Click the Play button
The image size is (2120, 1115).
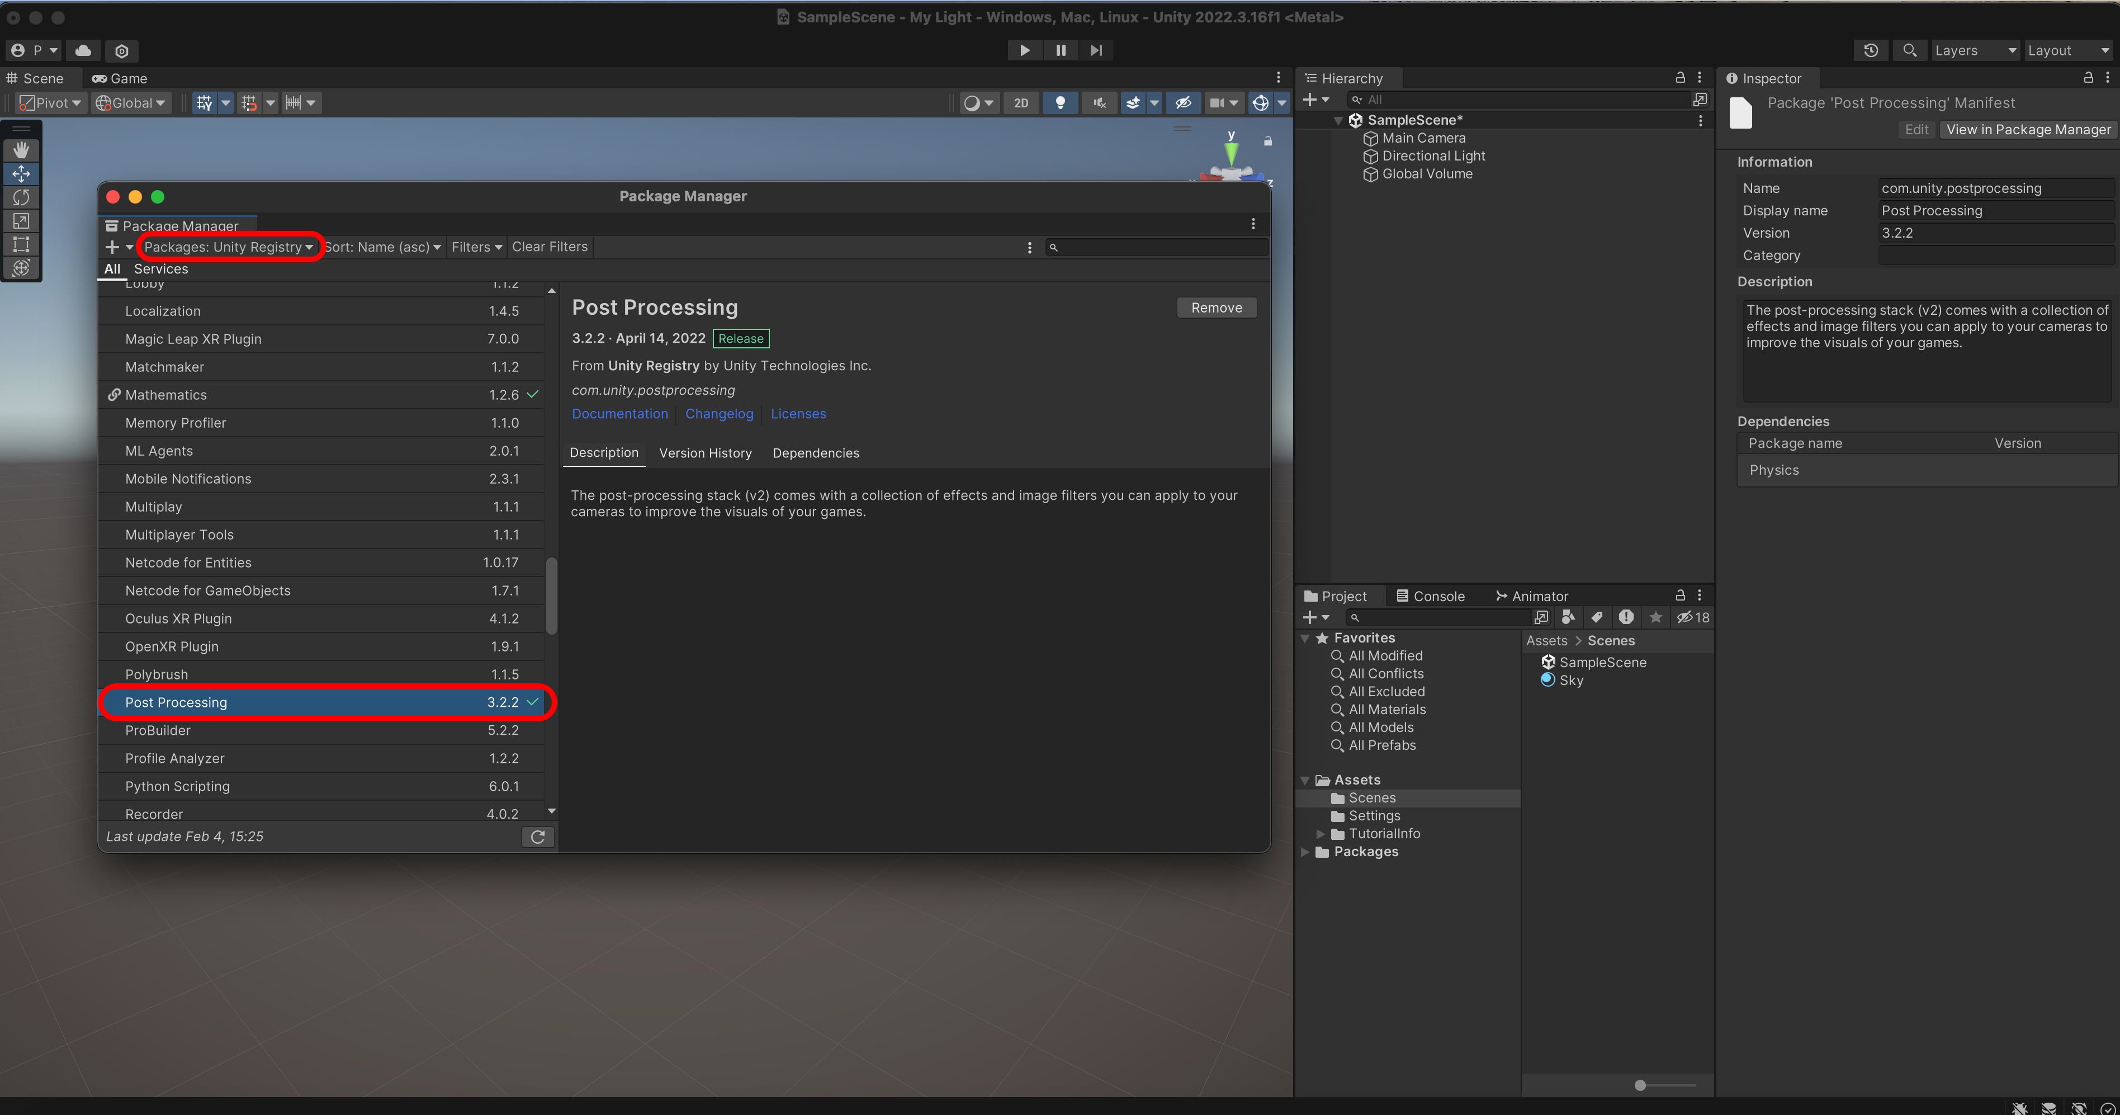click(x=1025, y=50)
